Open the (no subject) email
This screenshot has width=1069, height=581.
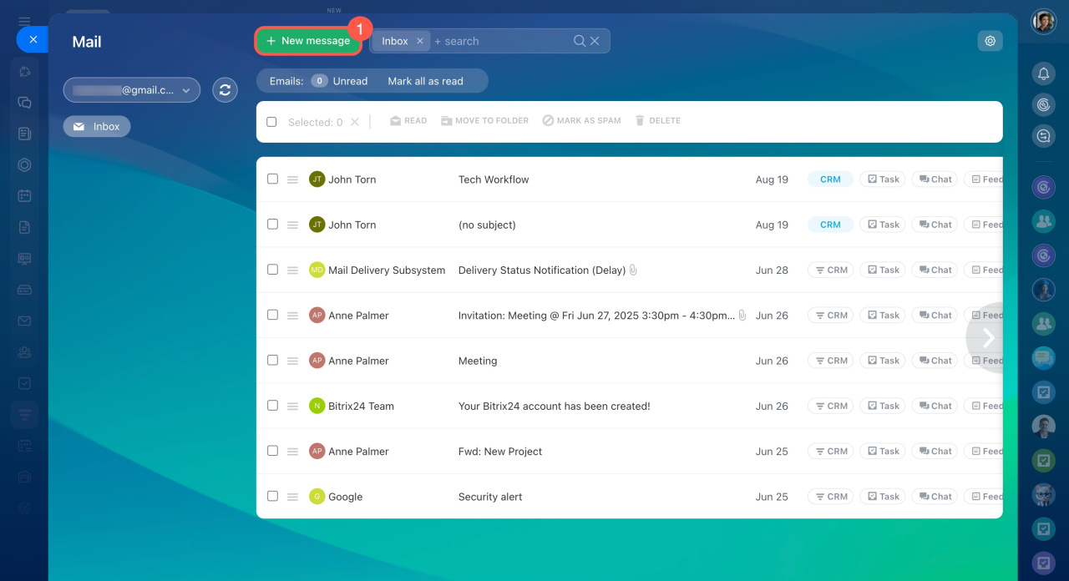[x=487, y=225]
